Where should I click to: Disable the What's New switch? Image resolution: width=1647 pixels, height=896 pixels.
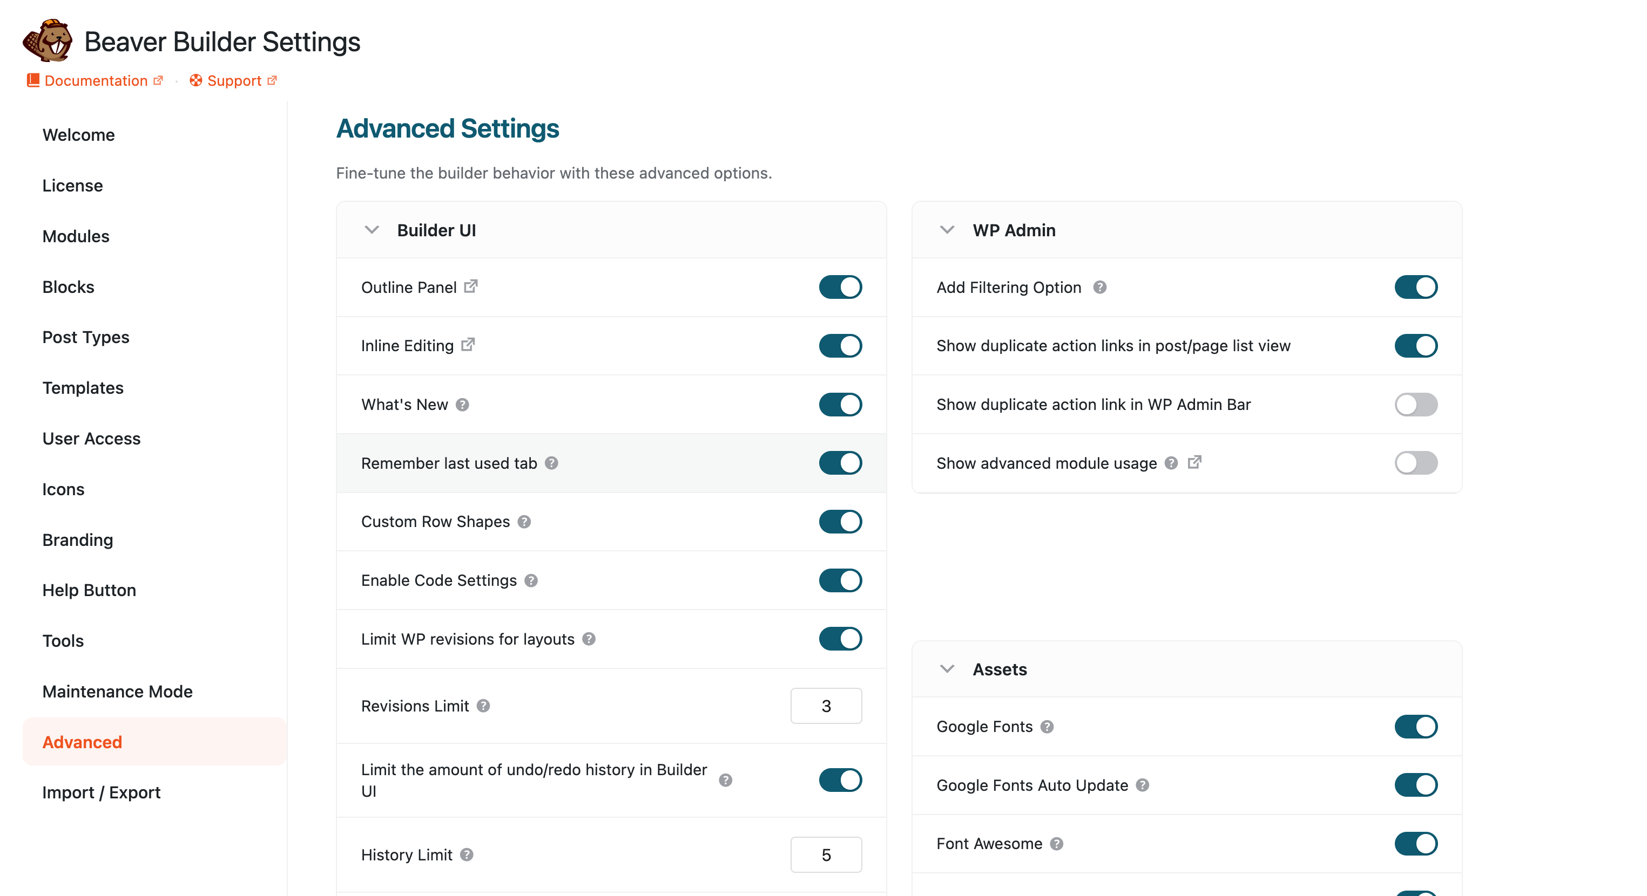(x=840, y=404)
